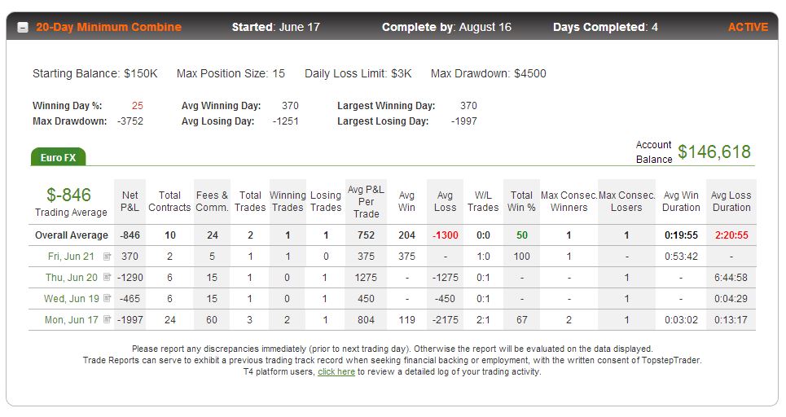Click the Total Contracts column header
Image resolution: width=786 pixels, height=417 pixels.
point(169,201)
